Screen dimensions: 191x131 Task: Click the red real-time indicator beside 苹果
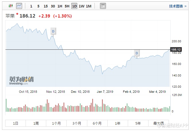[17, 14]
